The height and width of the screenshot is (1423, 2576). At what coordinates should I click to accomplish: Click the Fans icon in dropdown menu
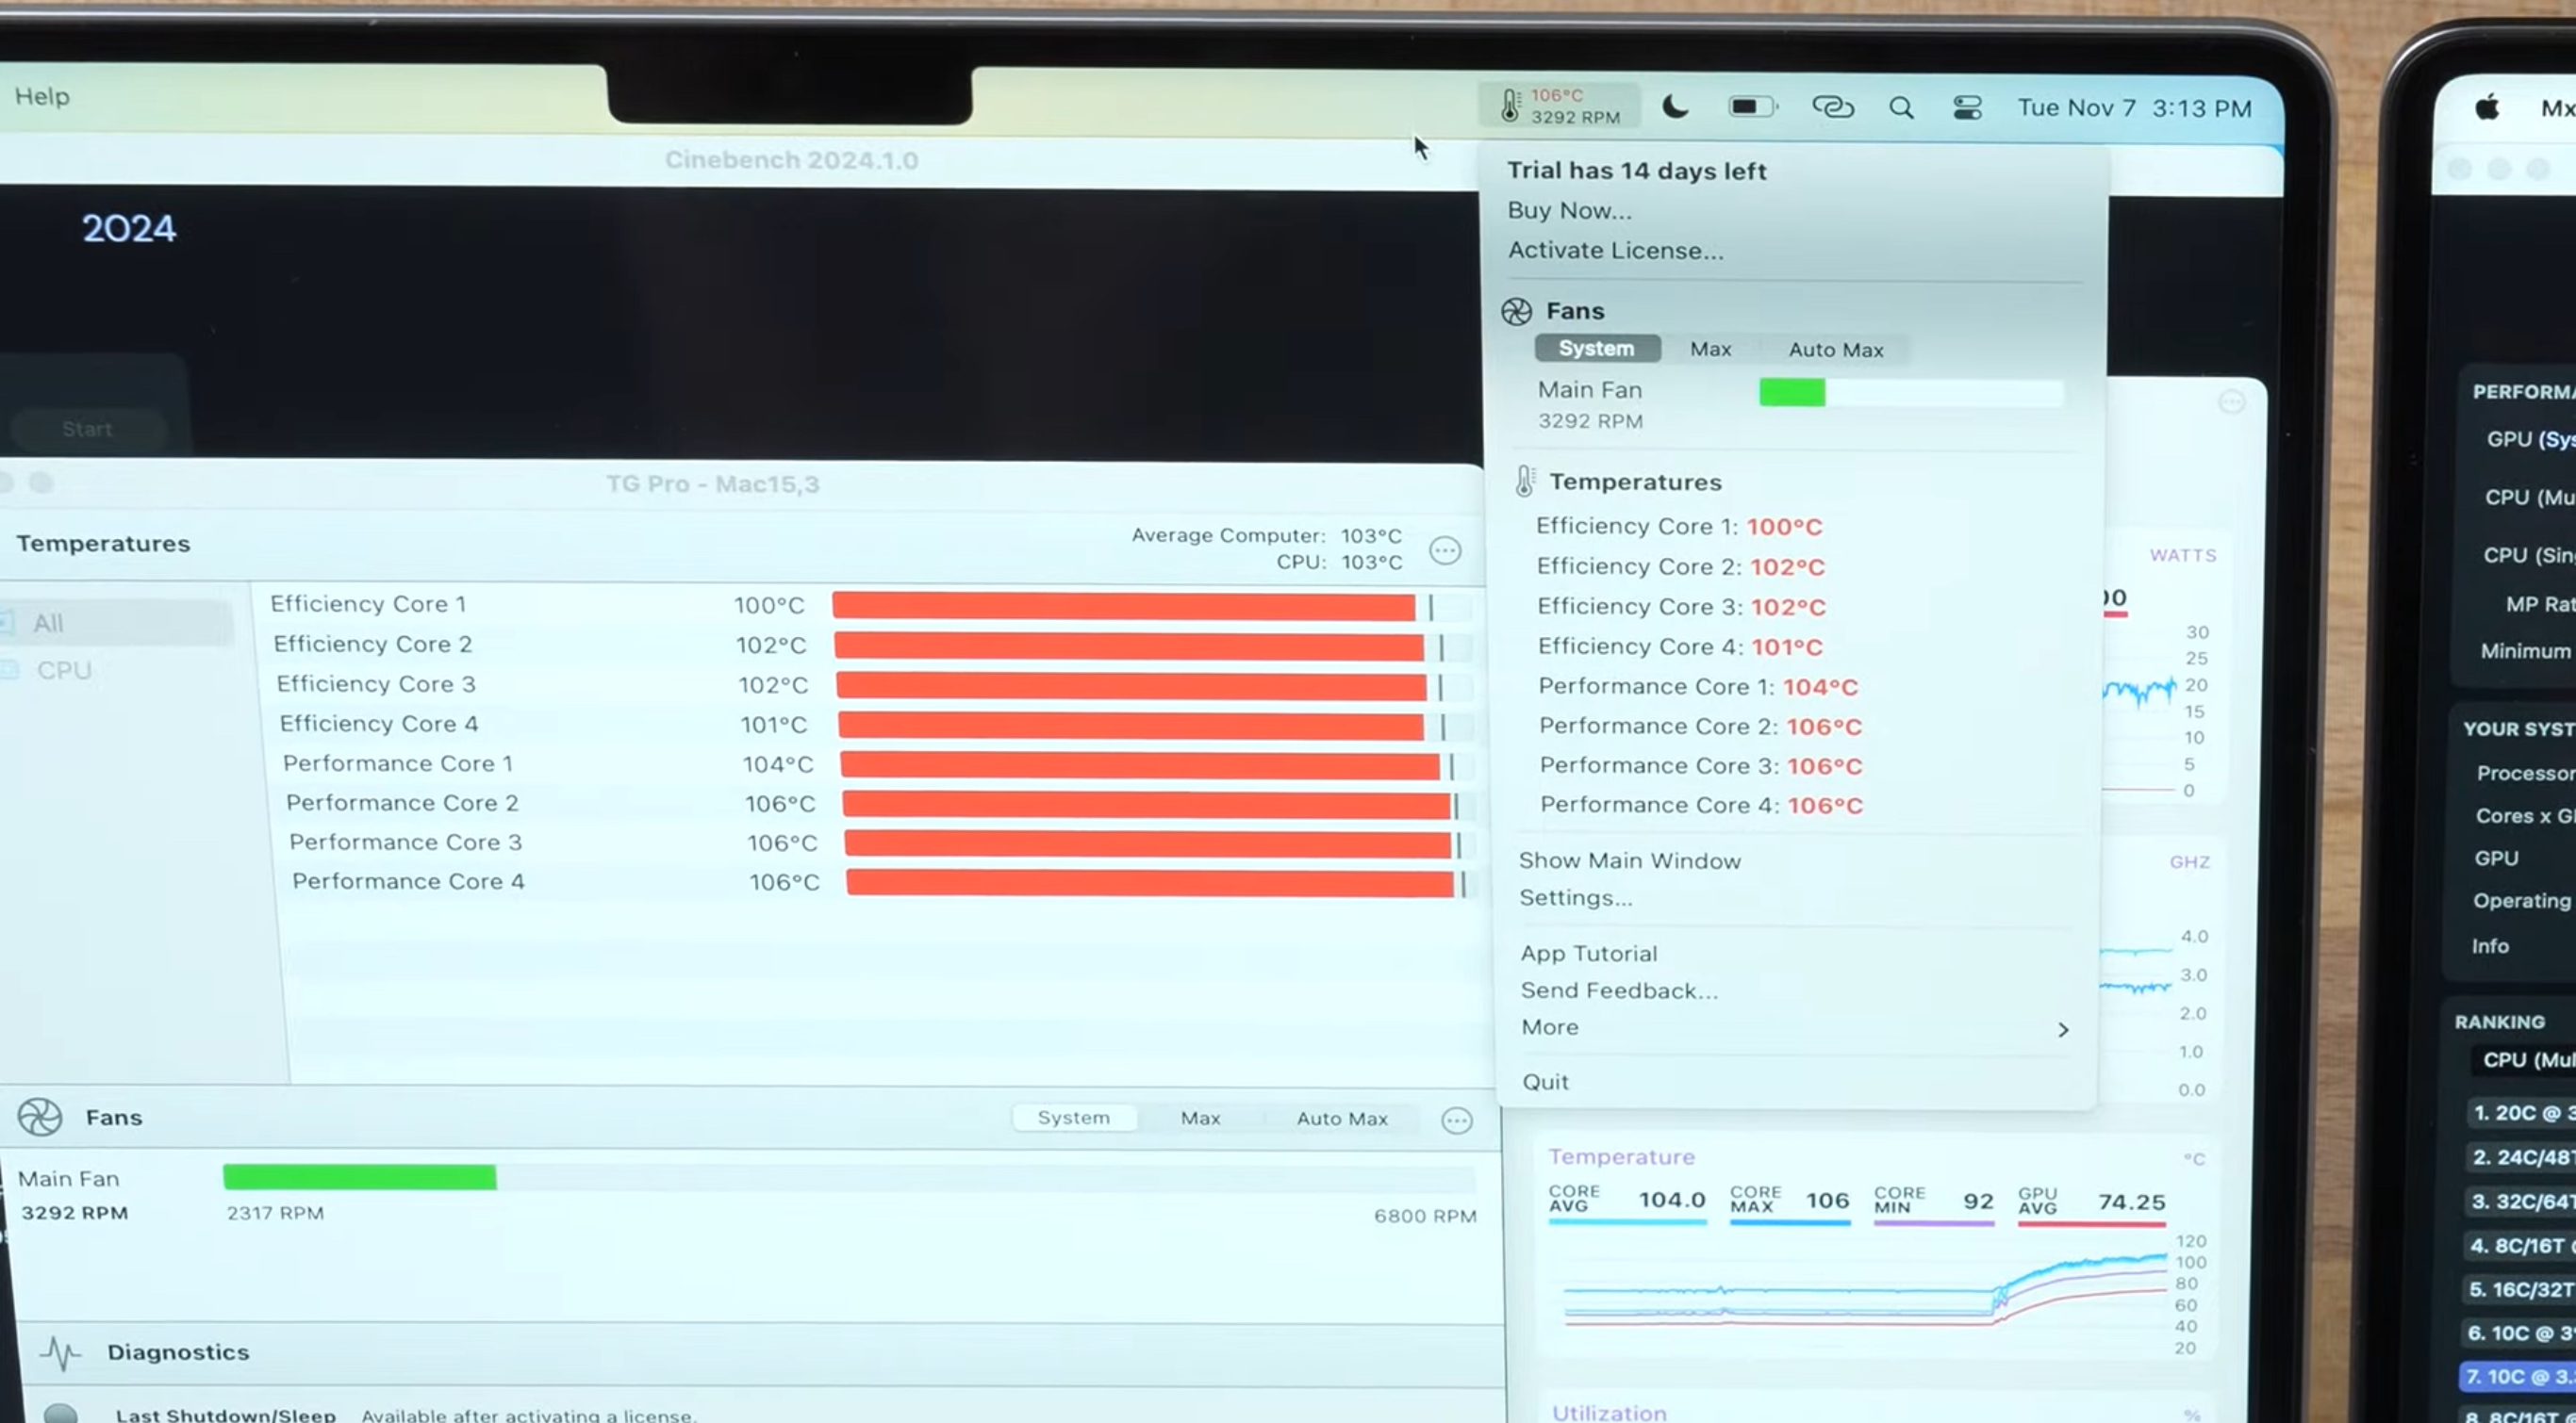pyautogui.click(x=1516, y=312)
